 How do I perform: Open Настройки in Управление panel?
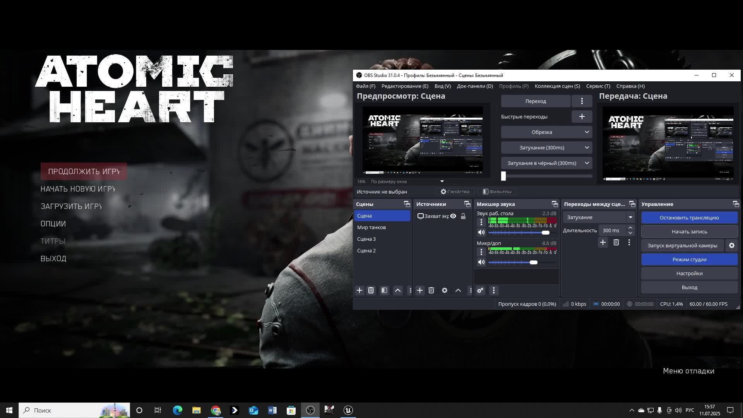tap(689, 273)
